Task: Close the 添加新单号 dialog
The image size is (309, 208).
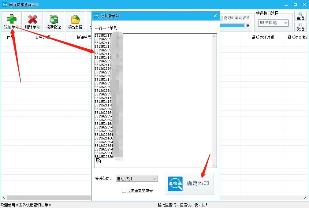Action: [215, 16]
